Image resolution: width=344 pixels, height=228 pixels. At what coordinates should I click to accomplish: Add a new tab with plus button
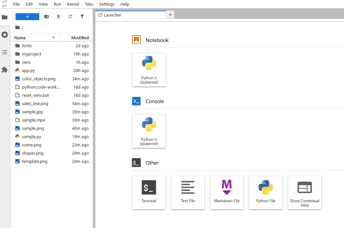pos(170,15)
